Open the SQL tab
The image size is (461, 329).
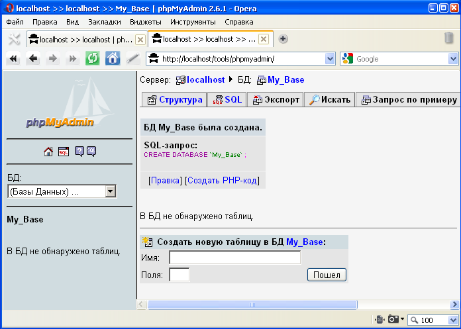click(x=227, y=100)
